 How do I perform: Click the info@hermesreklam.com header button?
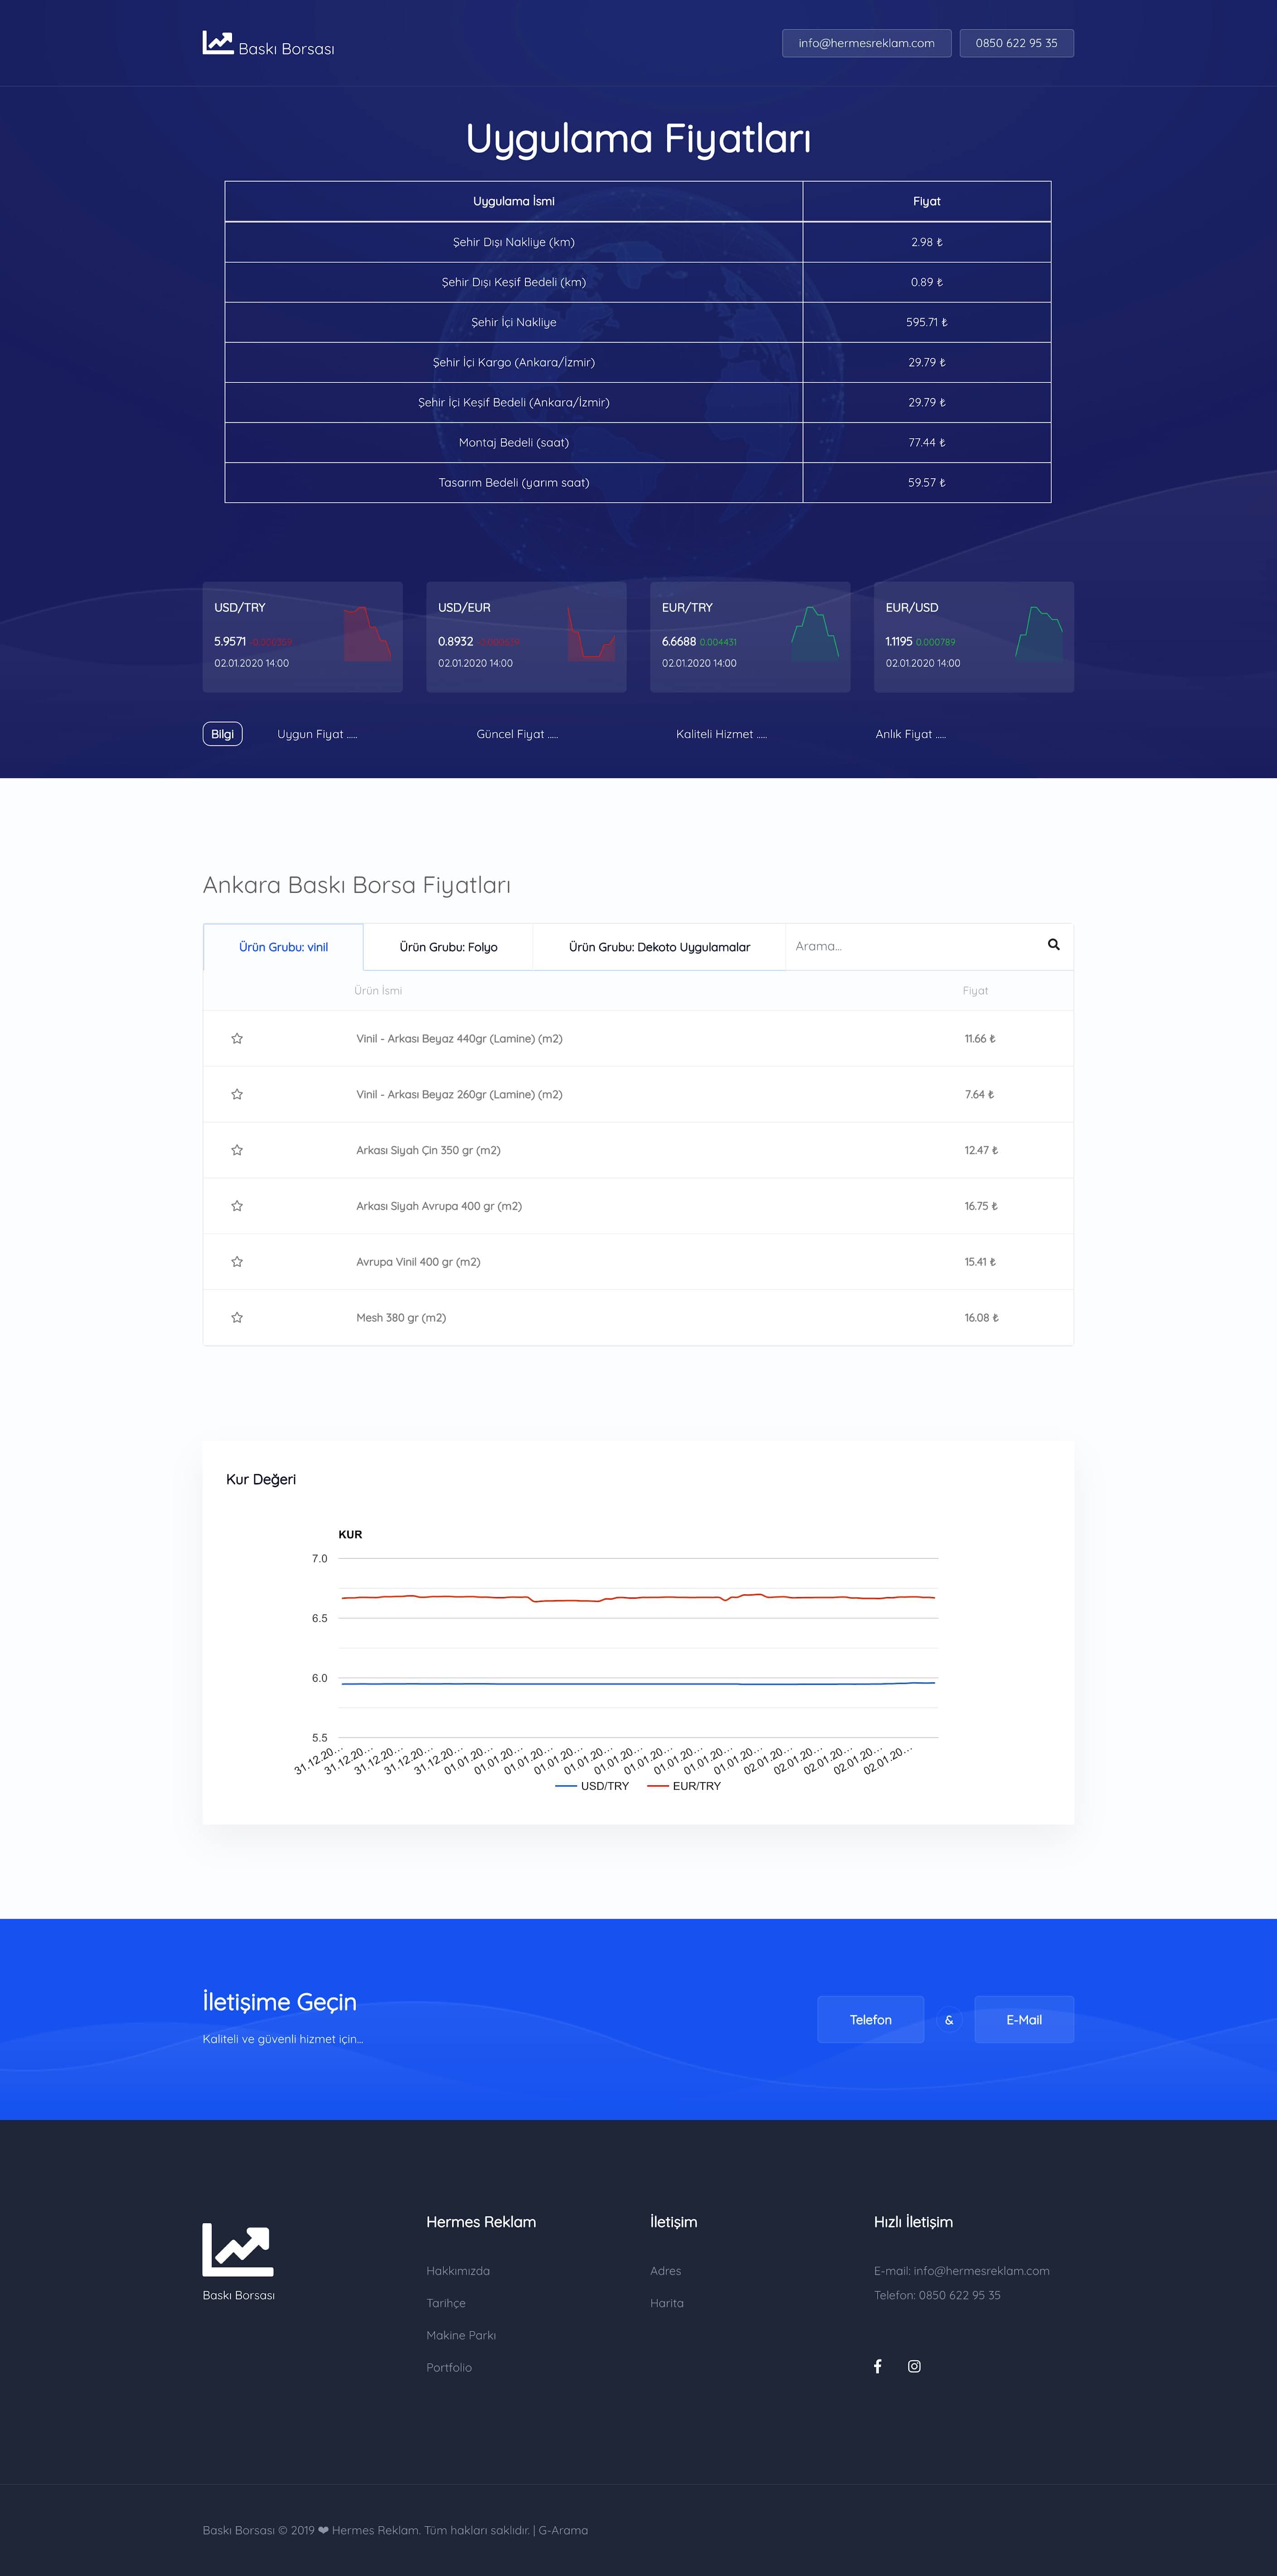pos(866,43)
